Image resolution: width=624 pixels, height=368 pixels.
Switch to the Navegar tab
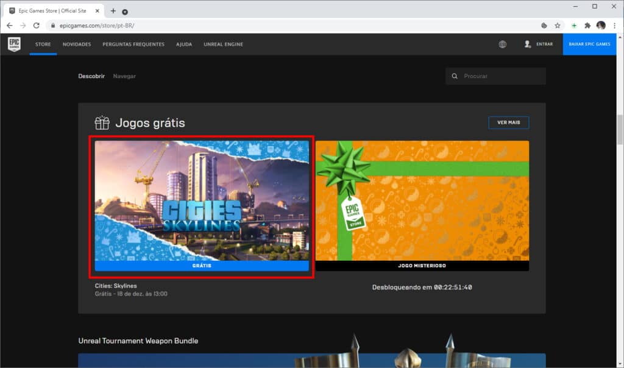(124, 76)
